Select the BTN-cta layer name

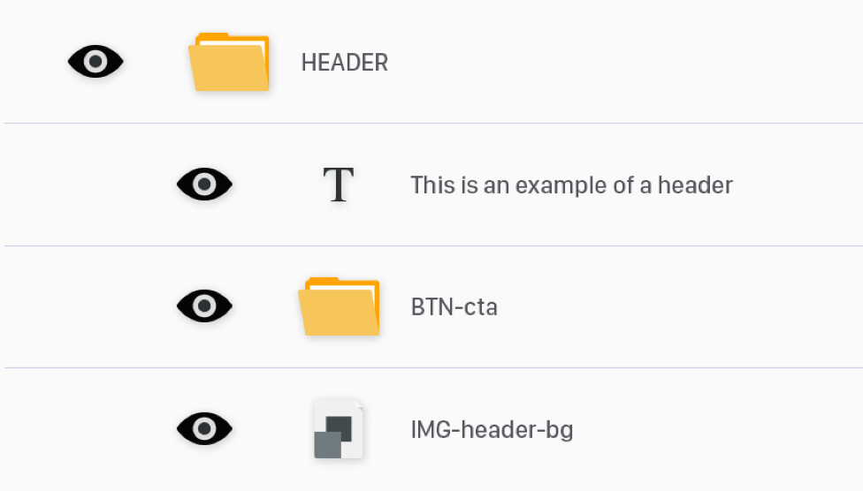[x=454, y=307]
